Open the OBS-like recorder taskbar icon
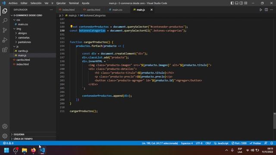The height and width of the screenshot is (155, 276). coord(16,150)
